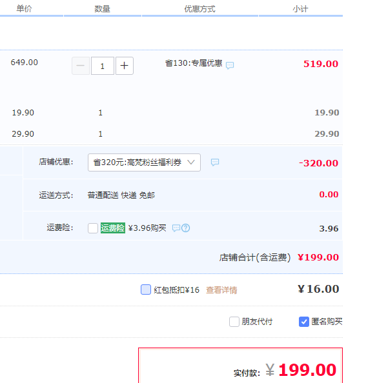The width and height of the screenshot is (377, 383).
Task: Click the 省130:专属优惠 text
Action: (194, 63)
